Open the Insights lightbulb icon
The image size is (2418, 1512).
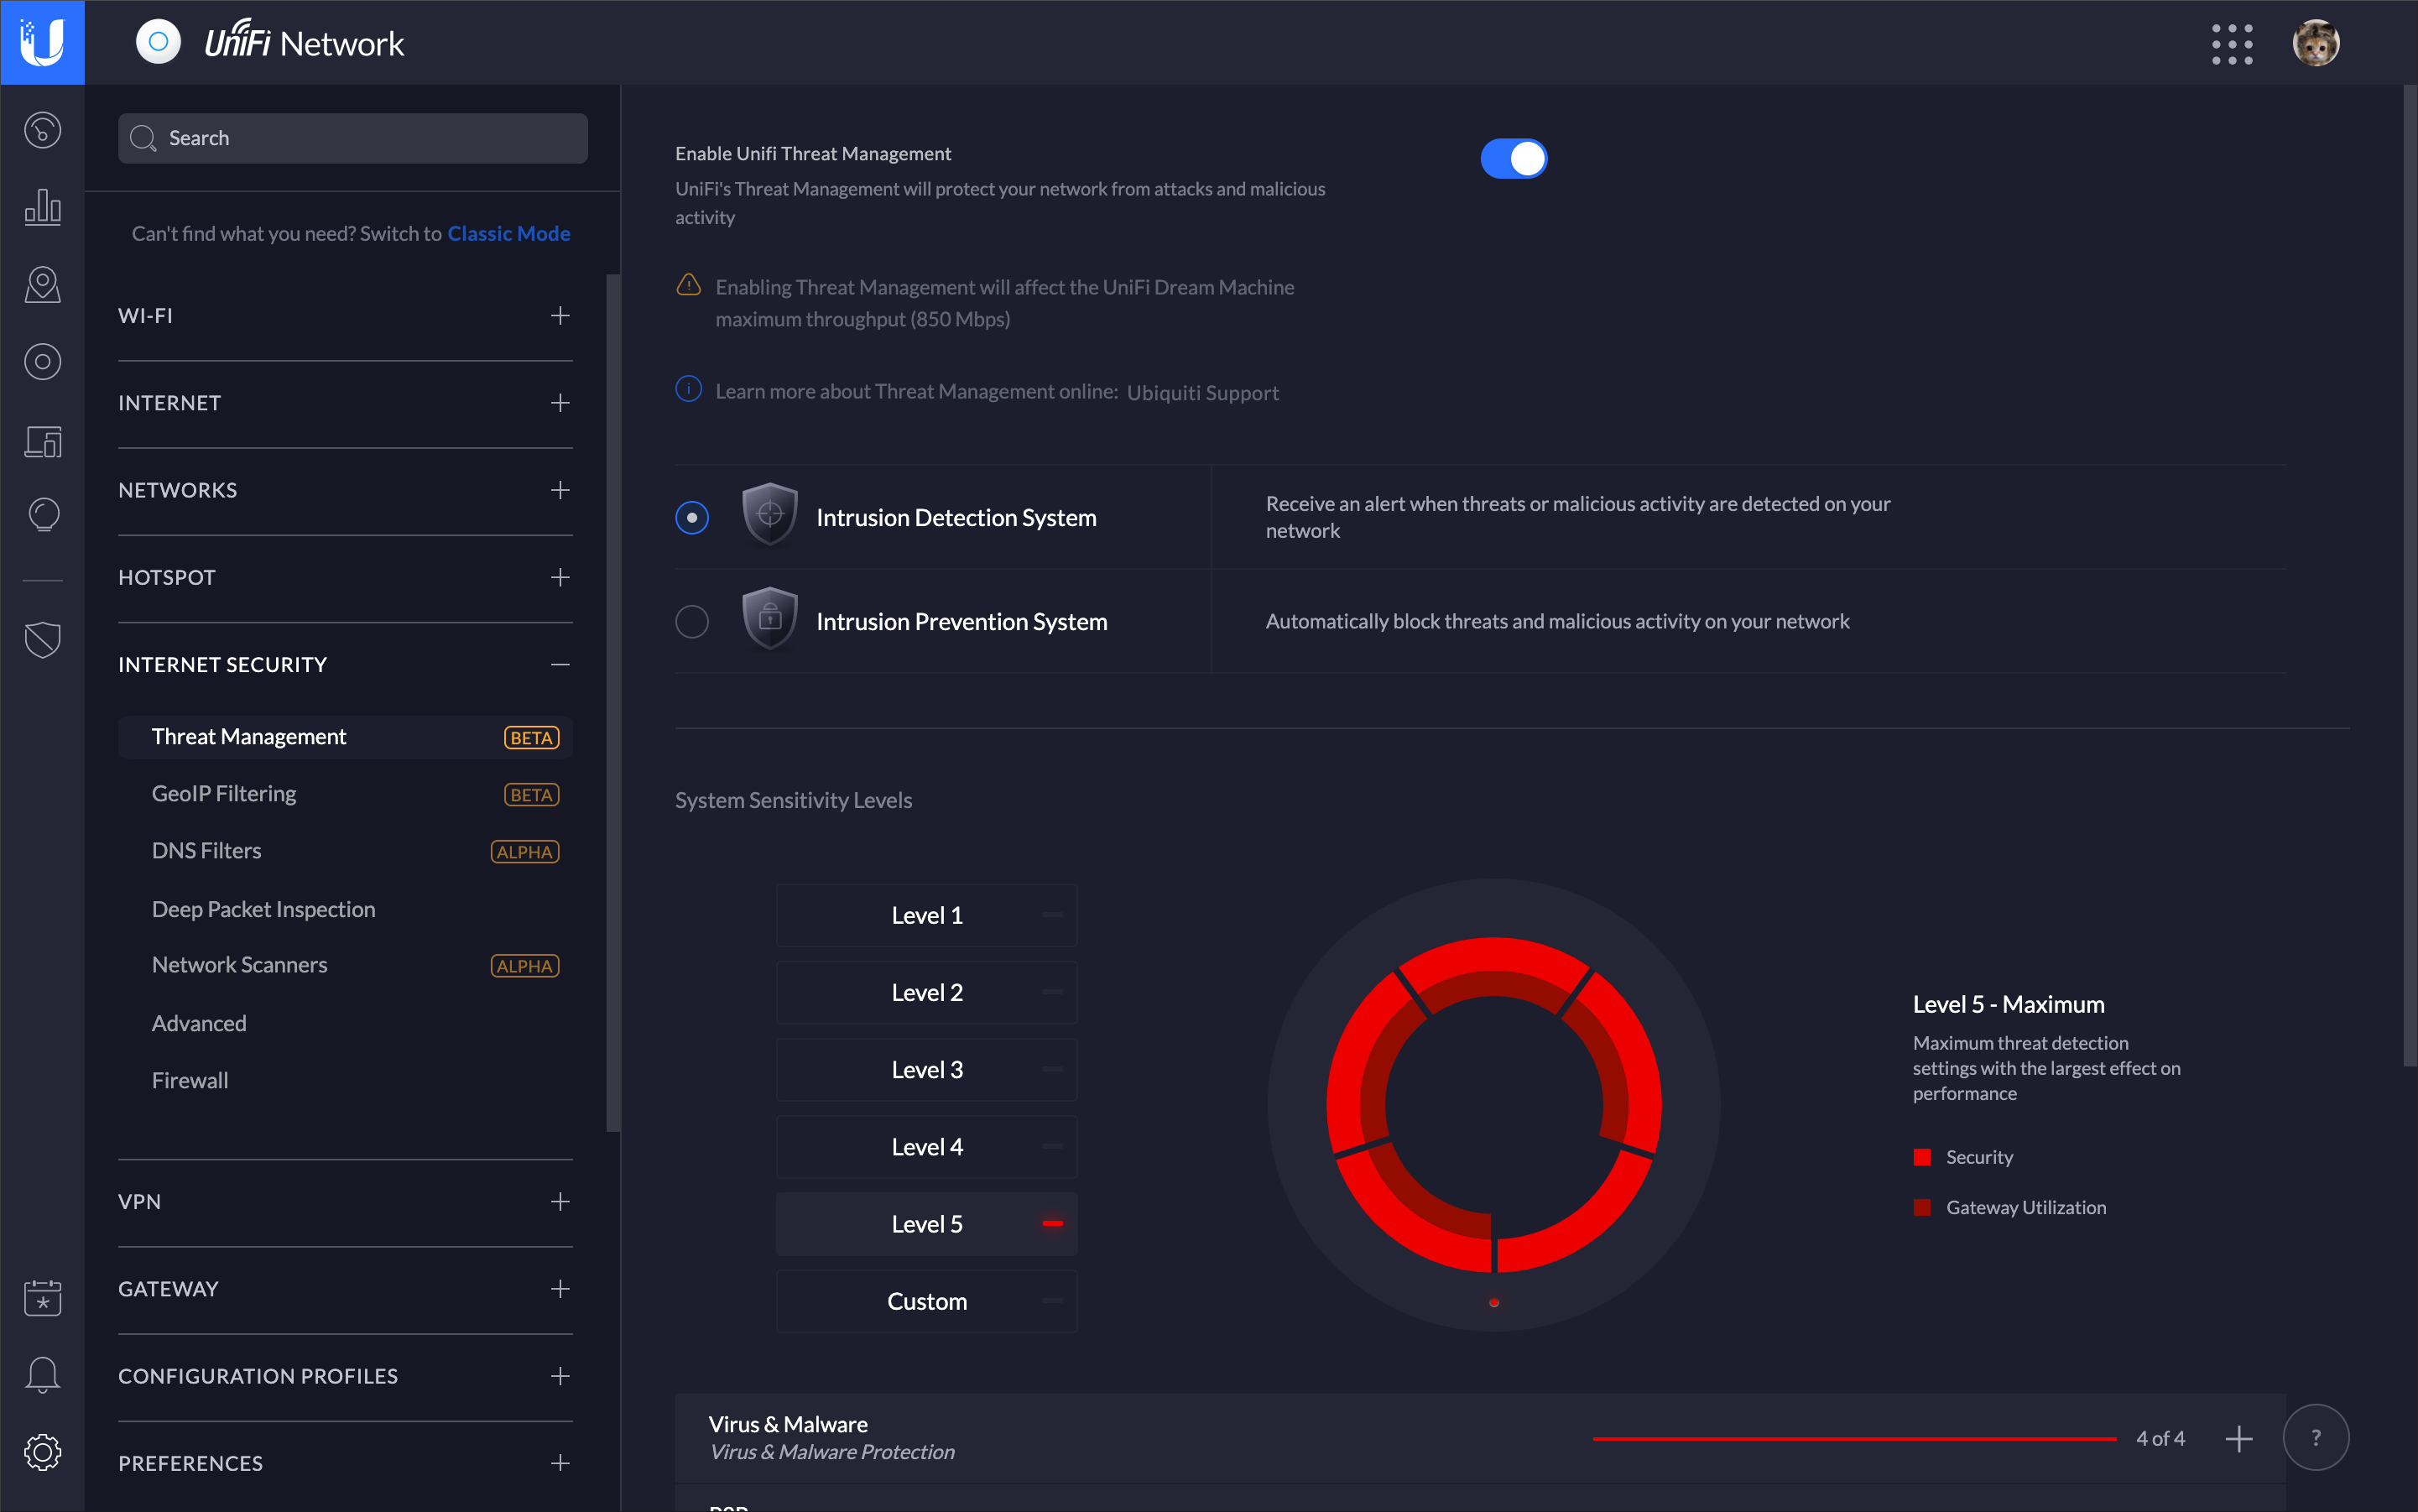click(42, 516)
